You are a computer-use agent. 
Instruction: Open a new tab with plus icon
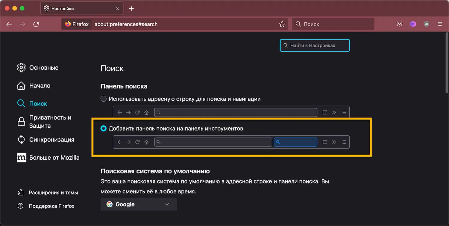coord(131,8)
